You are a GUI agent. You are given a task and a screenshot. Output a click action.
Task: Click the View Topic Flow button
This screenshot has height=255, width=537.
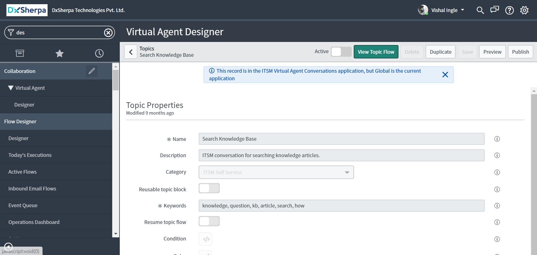point(376,52)
